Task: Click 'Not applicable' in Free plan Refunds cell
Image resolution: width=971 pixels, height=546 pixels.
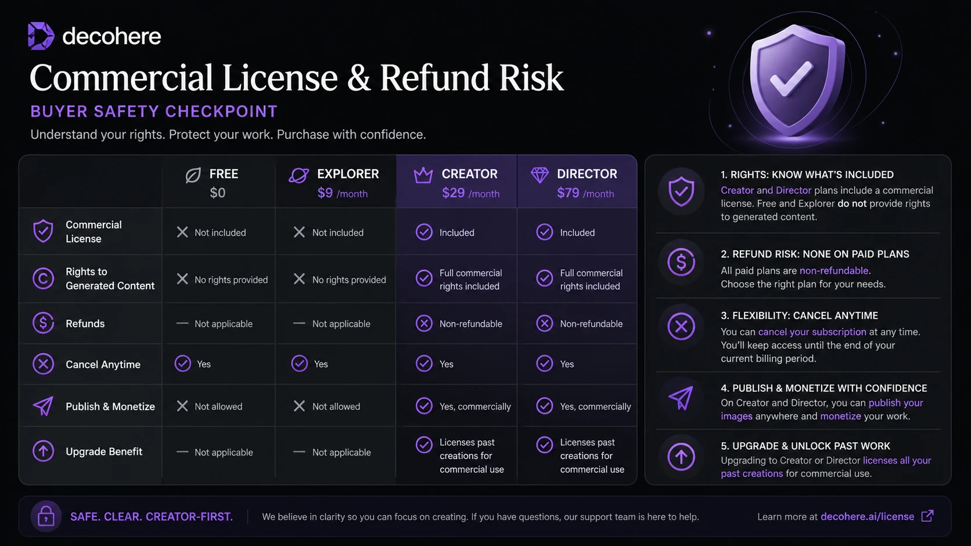Action: point(224,324)
